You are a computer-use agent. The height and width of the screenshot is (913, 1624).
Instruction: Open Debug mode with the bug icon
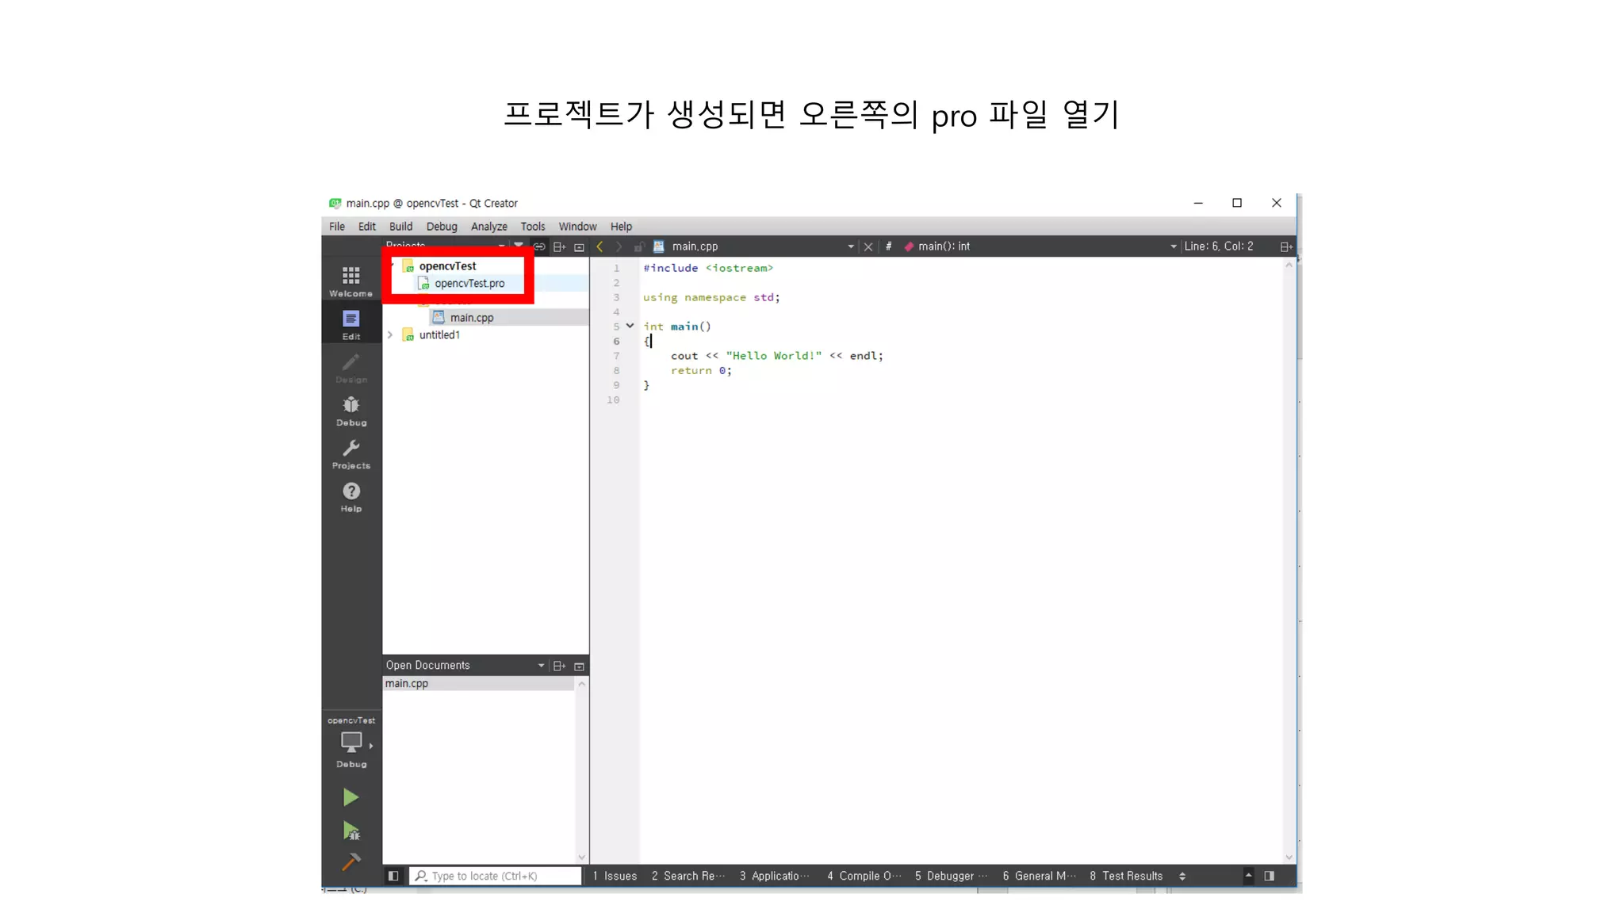[350, 411]
